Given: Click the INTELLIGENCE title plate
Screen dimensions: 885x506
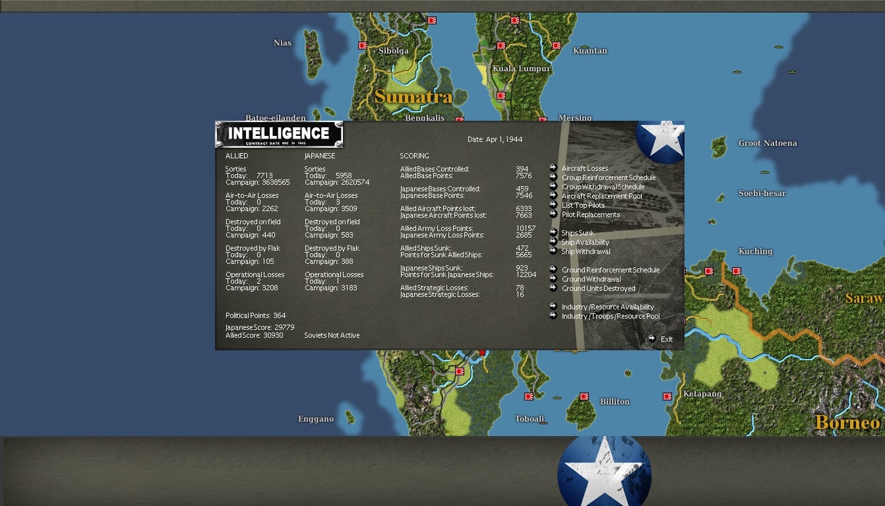Looking at the screenshot, I should (x=279, y=134).
